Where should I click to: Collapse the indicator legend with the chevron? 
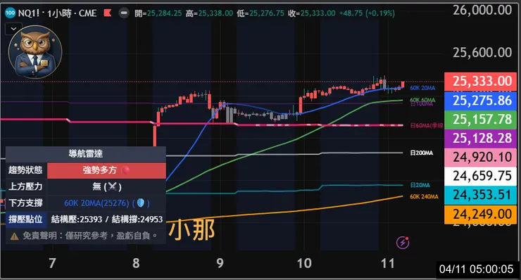13,29
